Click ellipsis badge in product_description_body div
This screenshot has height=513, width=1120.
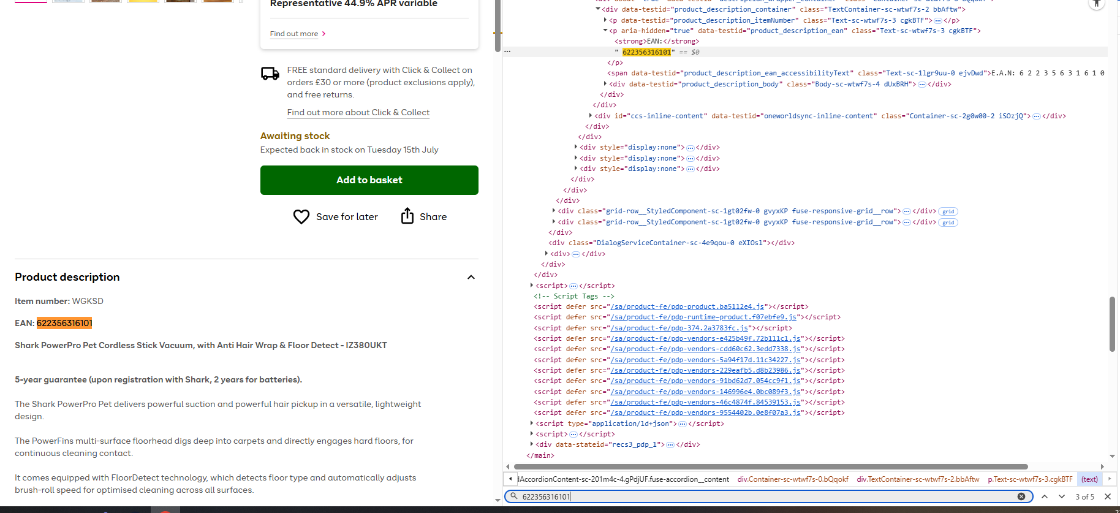tap(922, 85)
